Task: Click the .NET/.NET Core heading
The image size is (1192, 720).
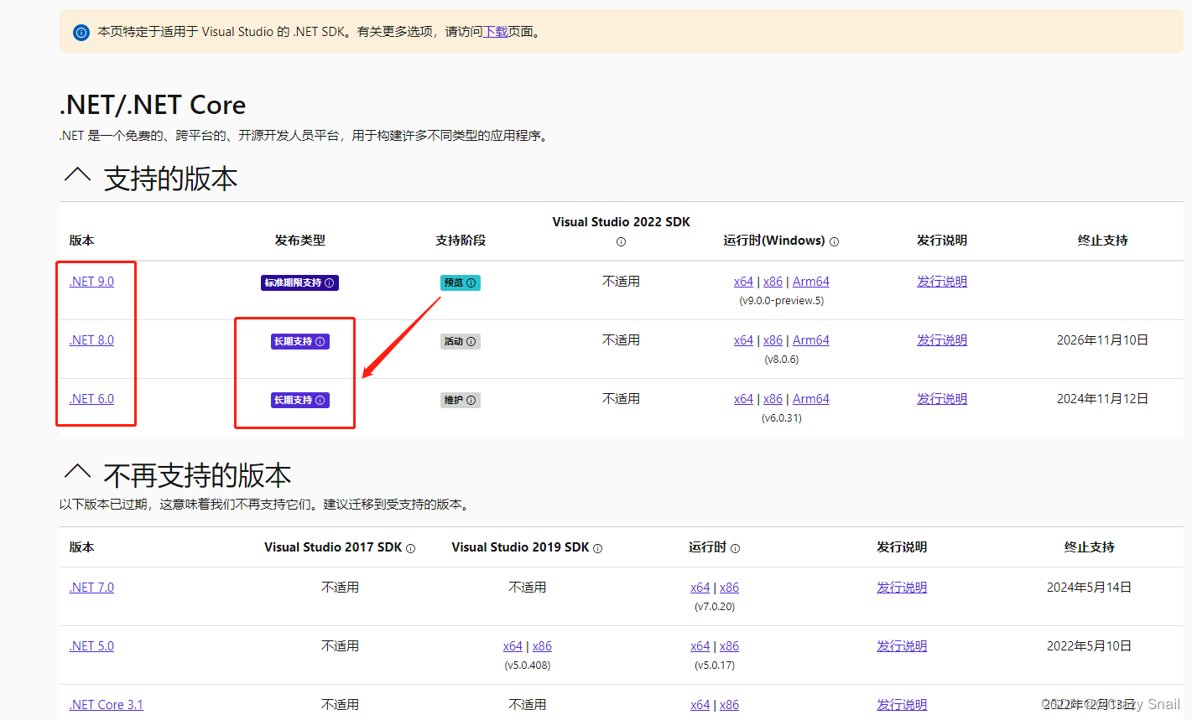Action: click(x=153, y=105)
